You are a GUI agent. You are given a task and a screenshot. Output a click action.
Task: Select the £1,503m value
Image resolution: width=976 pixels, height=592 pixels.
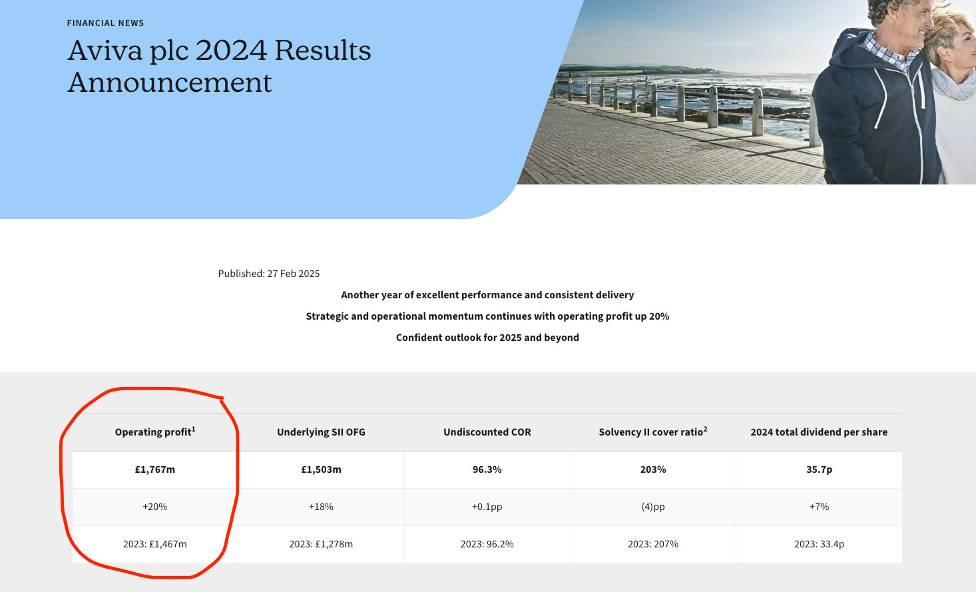321,469
